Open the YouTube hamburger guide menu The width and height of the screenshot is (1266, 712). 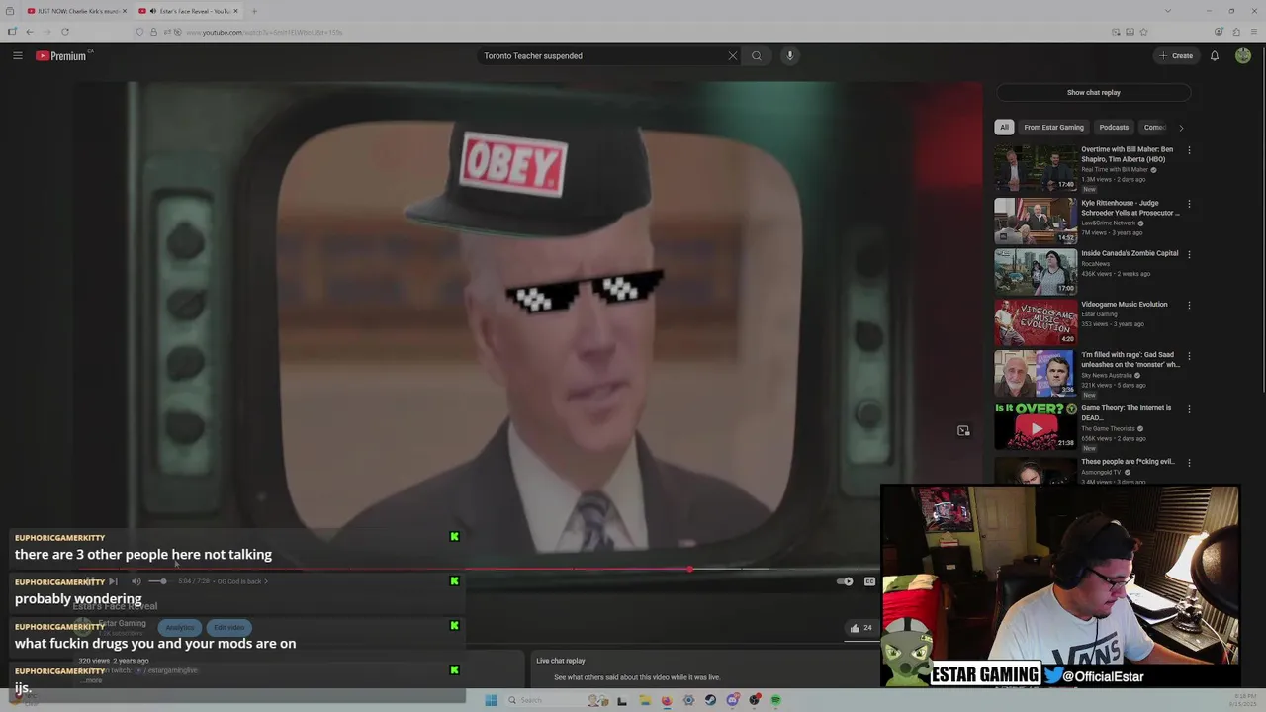pyautogui.click(x=17, y=56)
